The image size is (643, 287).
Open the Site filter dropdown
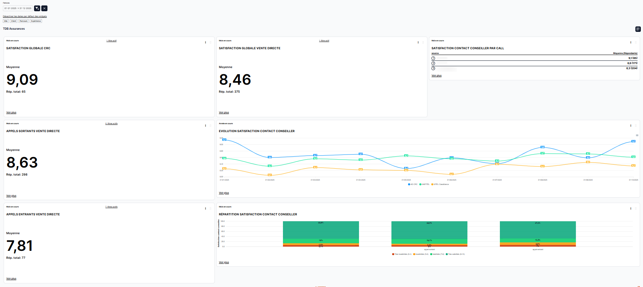point(6,21)
